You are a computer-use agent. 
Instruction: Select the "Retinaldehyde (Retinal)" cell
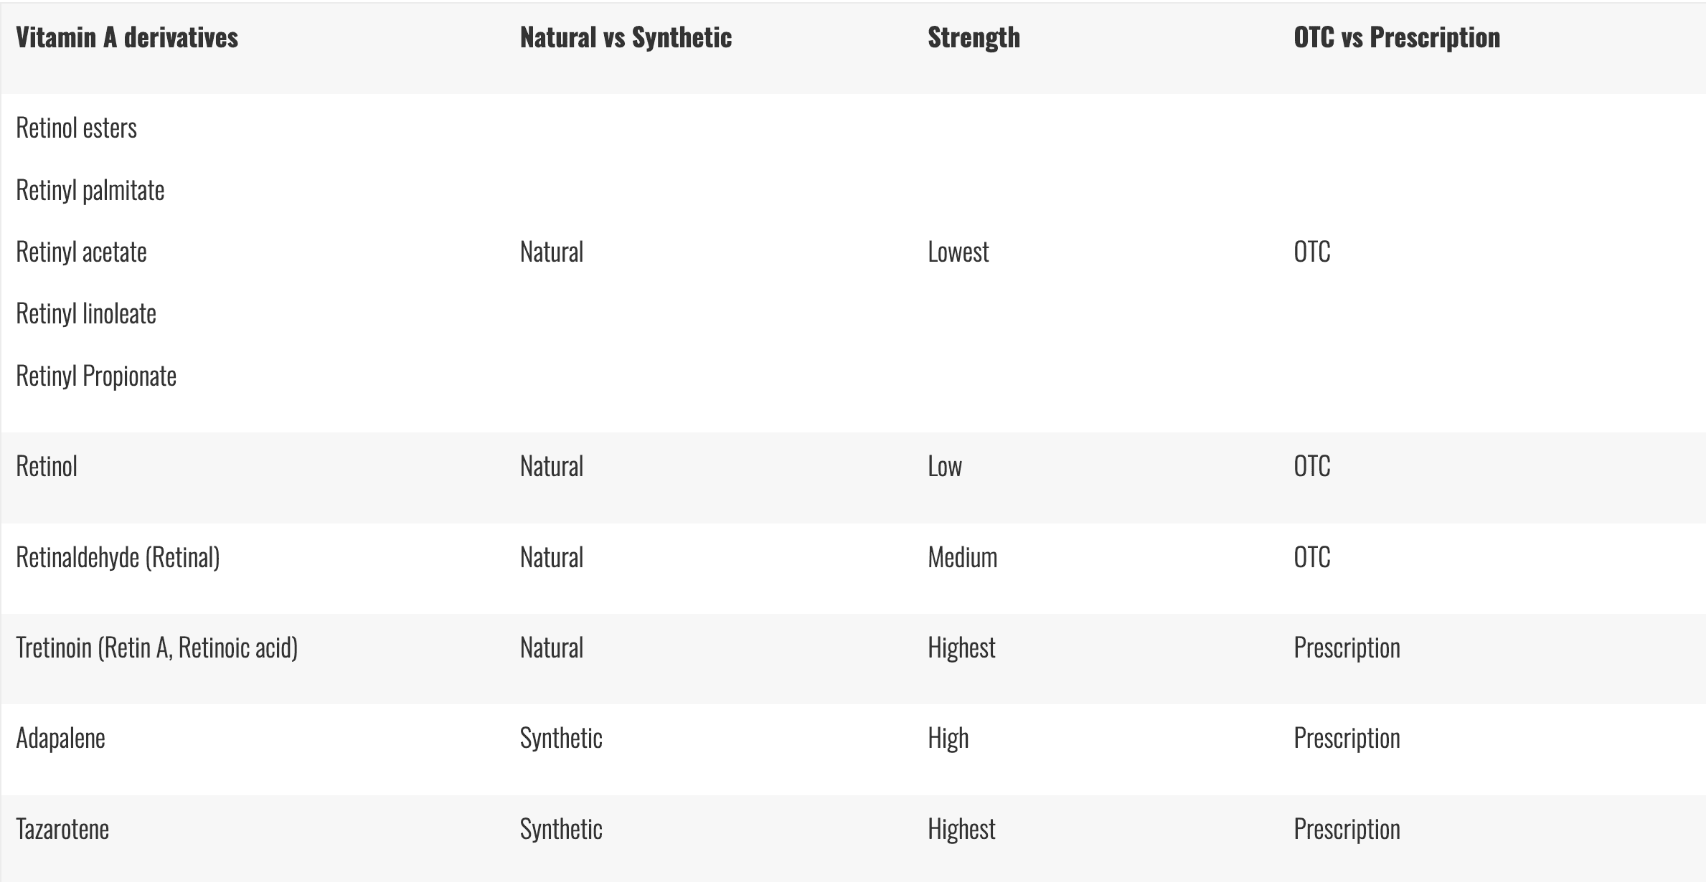tap(118, 558)
